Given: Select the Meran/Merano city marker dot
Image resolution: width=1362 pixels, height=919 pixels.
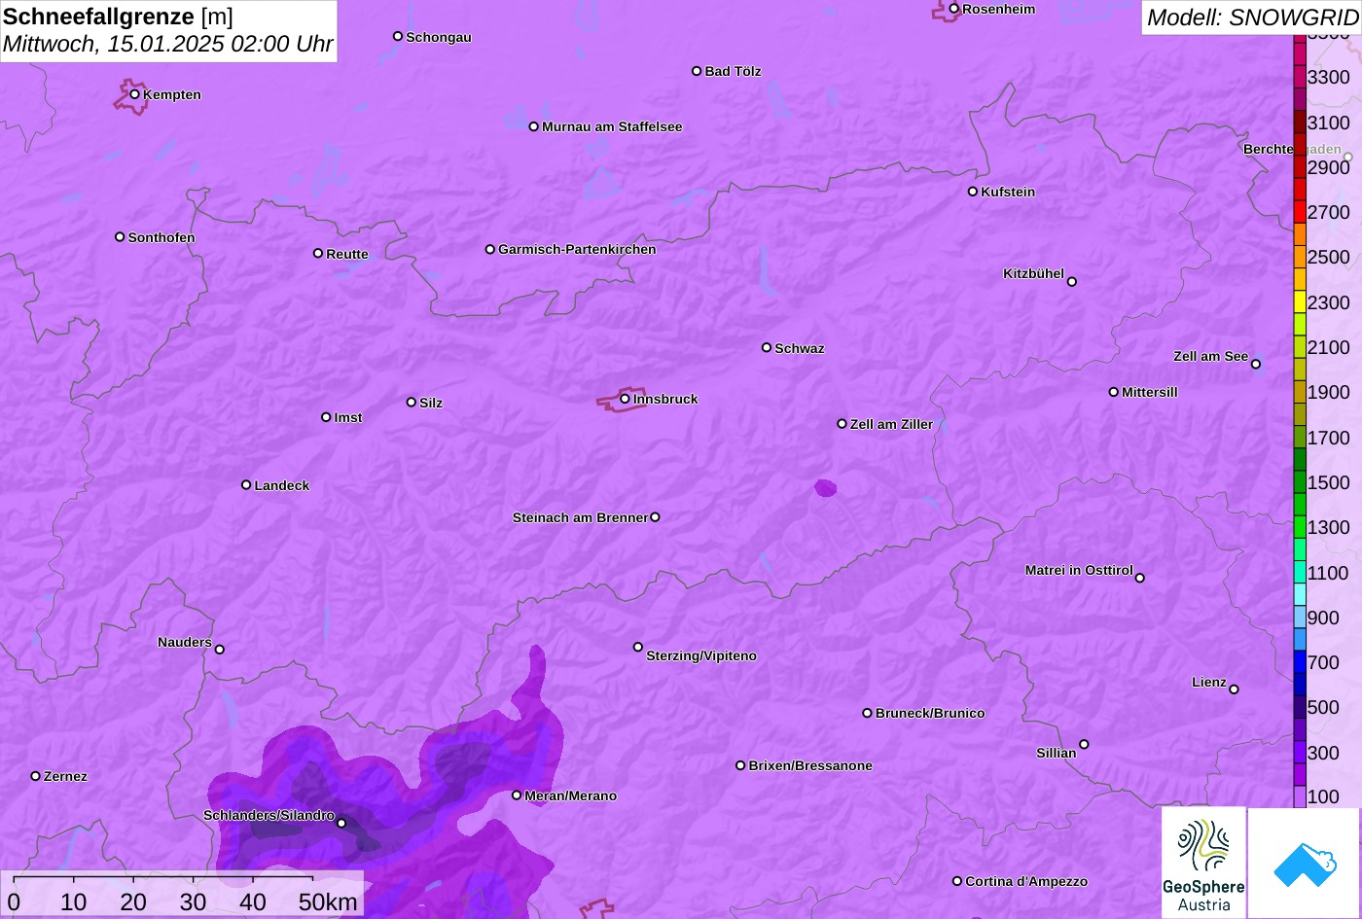Looking at the screenshot, I should tap(517, 795).
